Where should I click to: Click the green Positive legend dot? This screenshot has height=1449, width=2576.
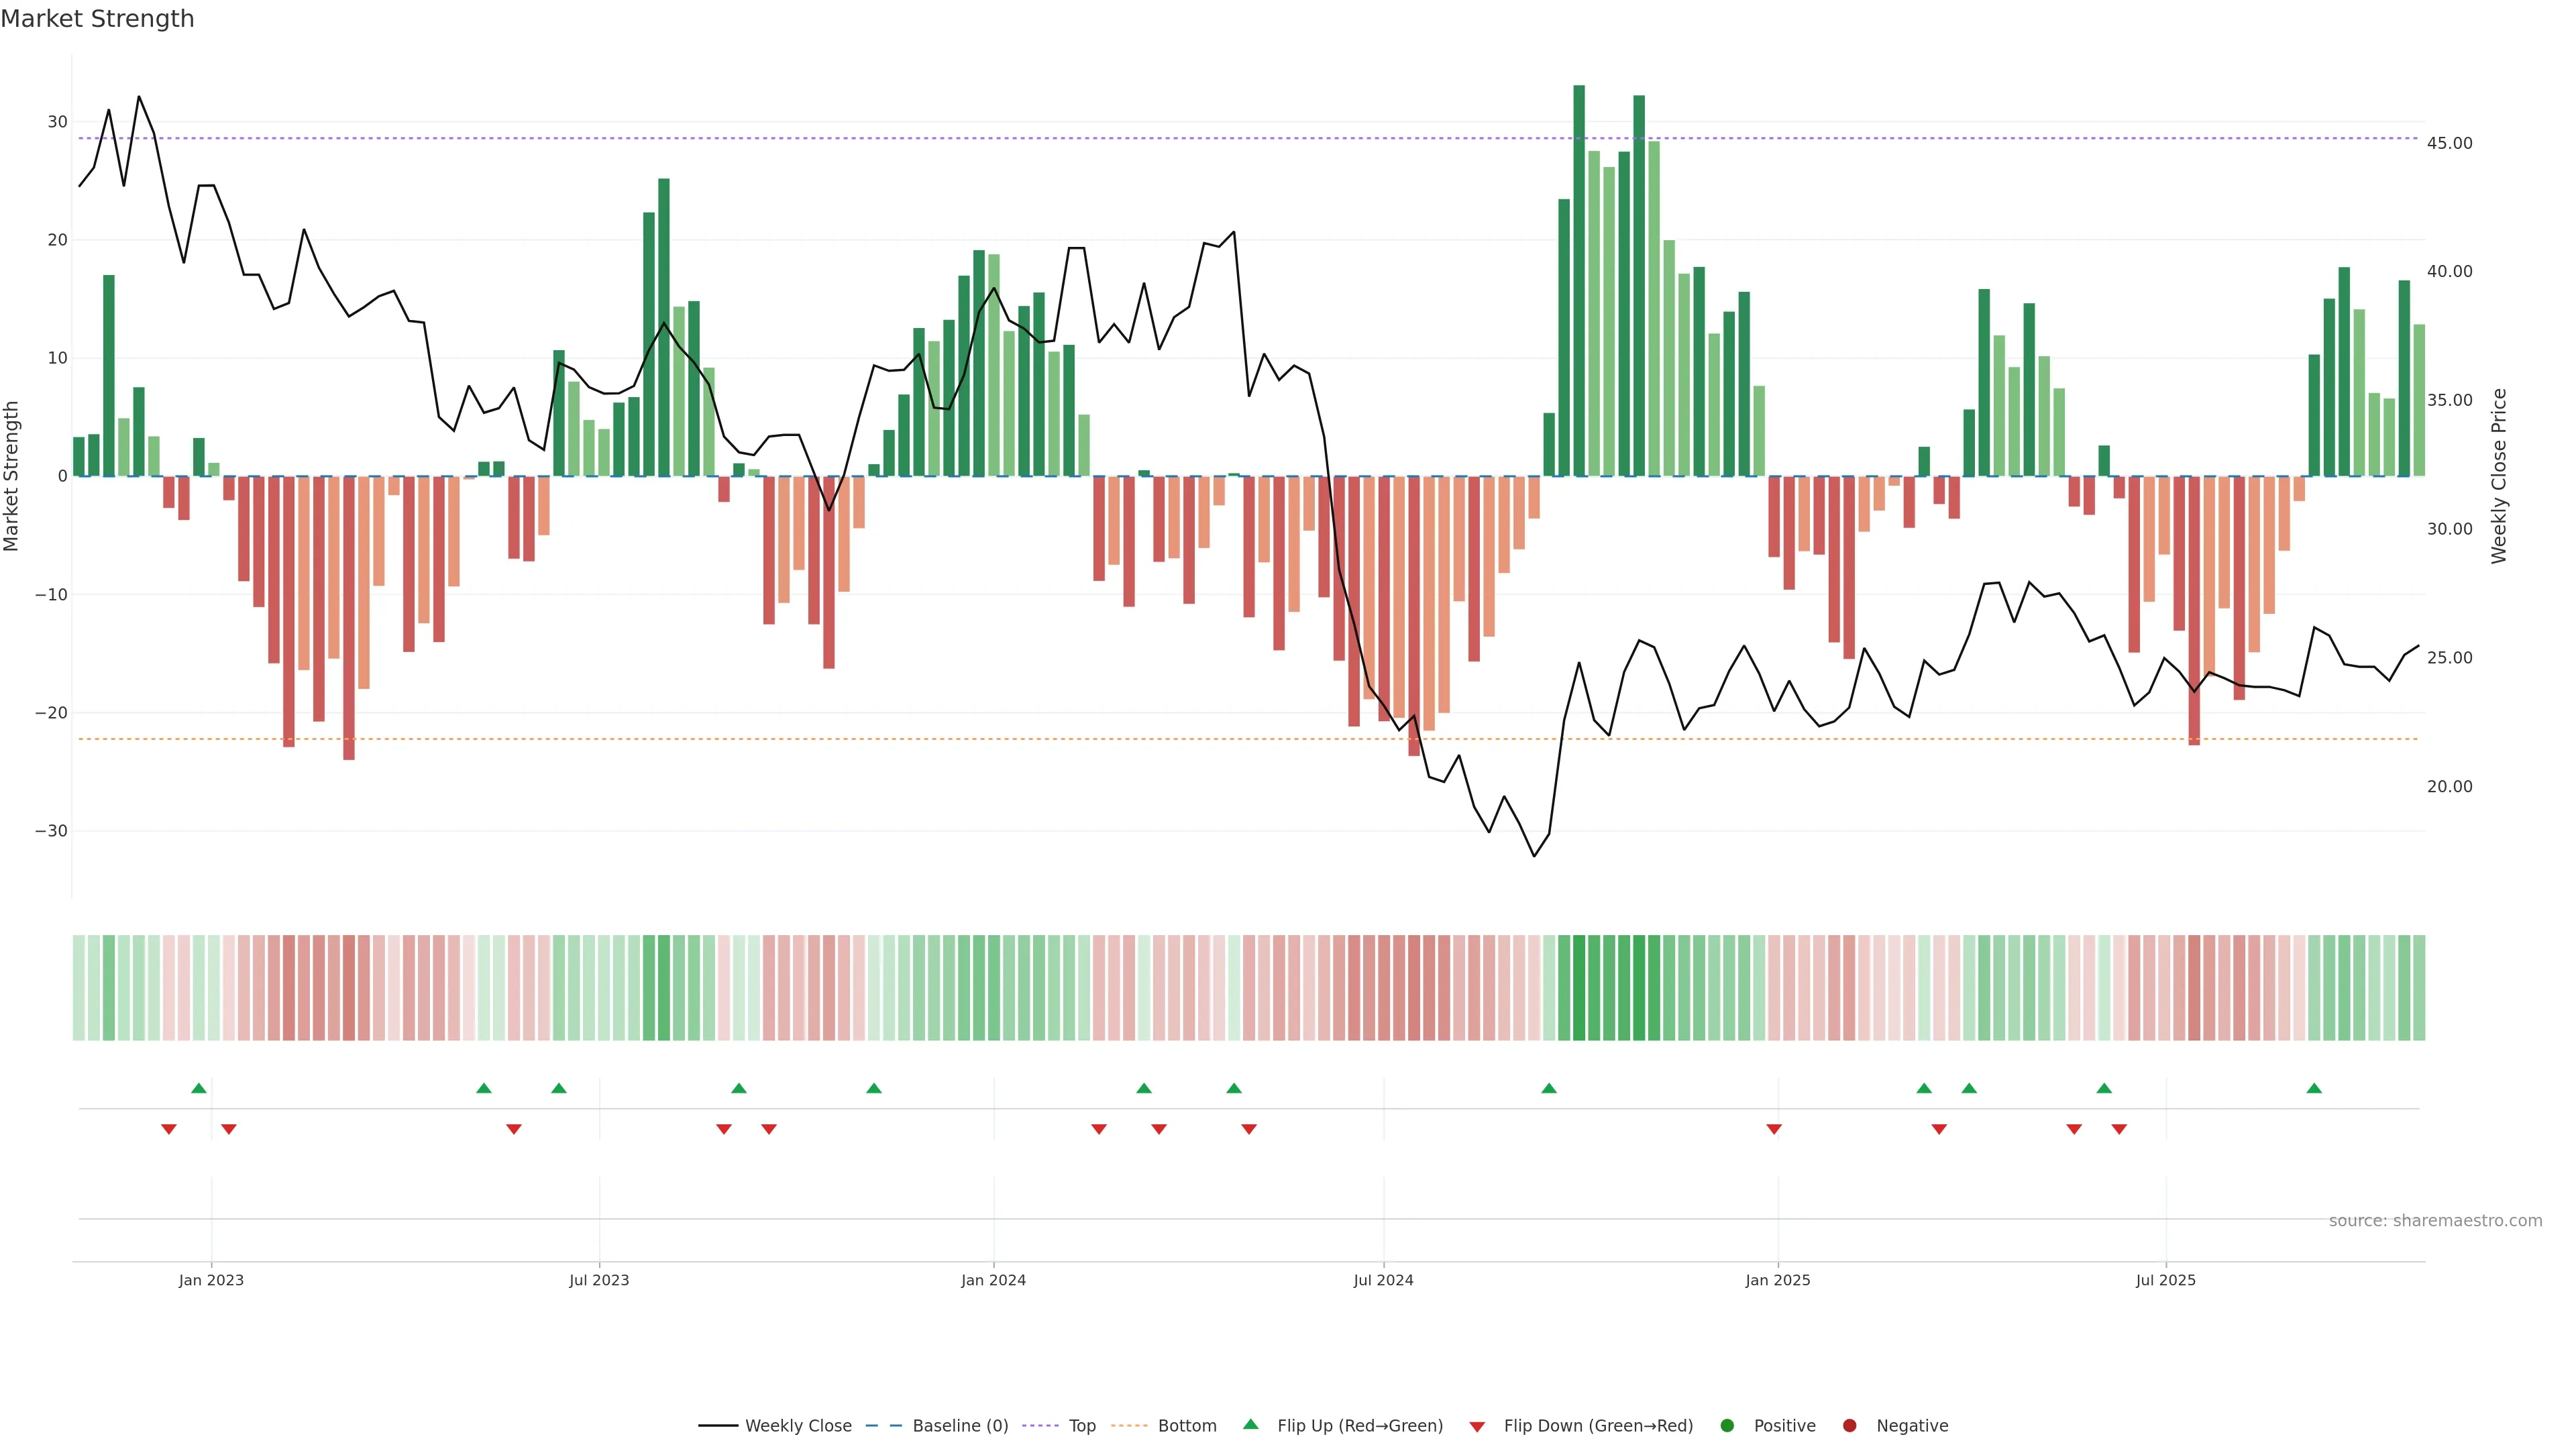click(x=1727, y=1426)
